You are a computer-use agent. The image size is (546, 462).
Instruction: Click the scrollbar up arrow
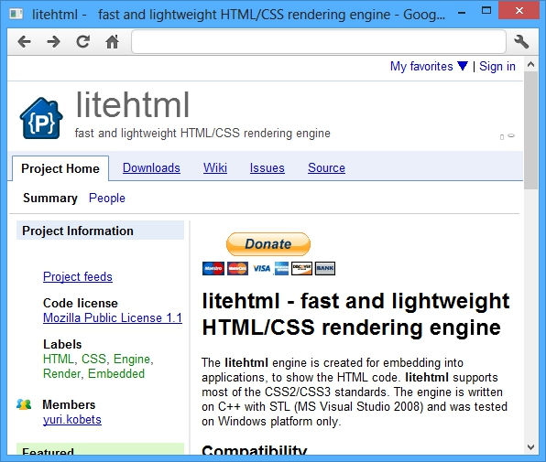[x=530, y=65]
